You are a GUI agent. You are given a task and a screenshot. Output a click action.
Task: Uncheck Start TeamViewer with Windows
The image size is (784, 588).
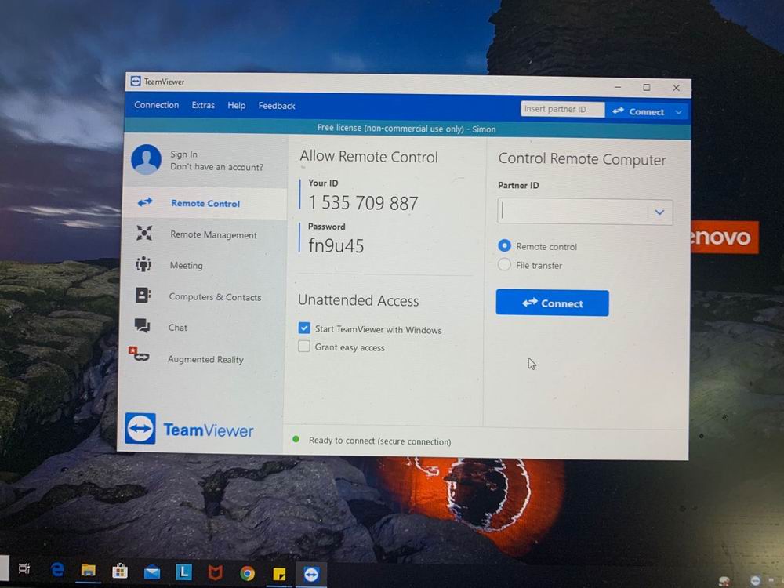coord(304,328)
